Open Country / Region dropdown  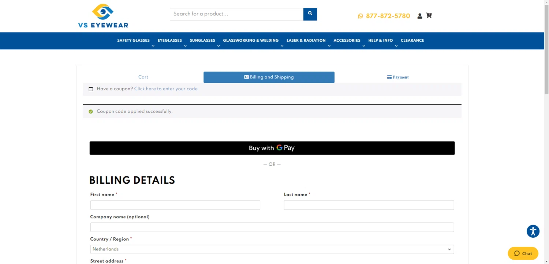272,249
